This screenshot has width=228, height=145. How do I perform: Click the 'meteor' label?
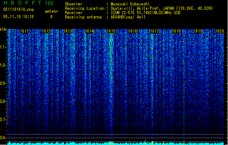(x=51, y=11)
